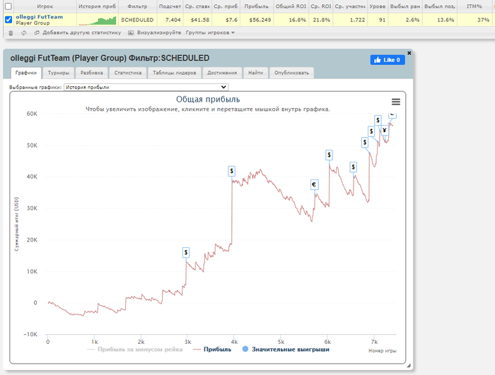
Task: Click the Facebook Like button
Action: click(x=388, y=60)
